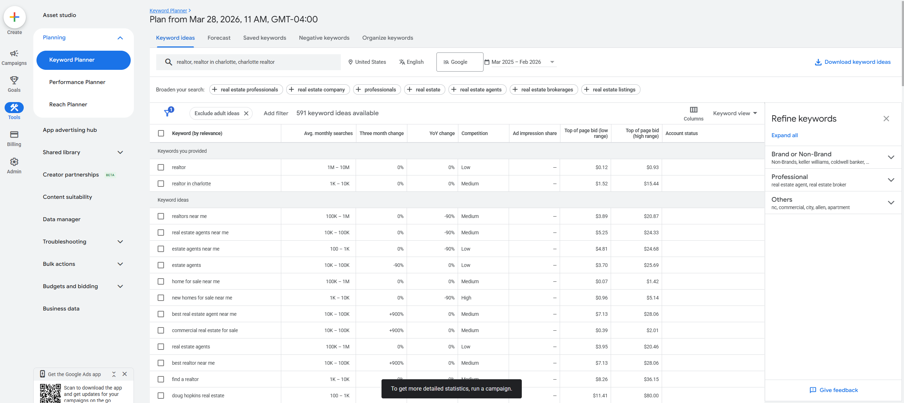Select the realtors near me keyword checkbox
Viewport: 904px width, 403px height.
pos(161,216)
